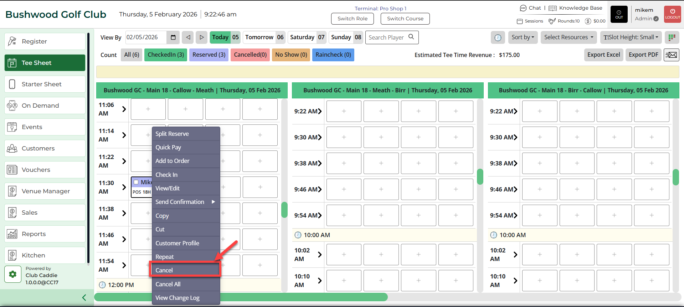
Task: Collapse the sidebar with the chevron
Action: click(x=84, y=297)
